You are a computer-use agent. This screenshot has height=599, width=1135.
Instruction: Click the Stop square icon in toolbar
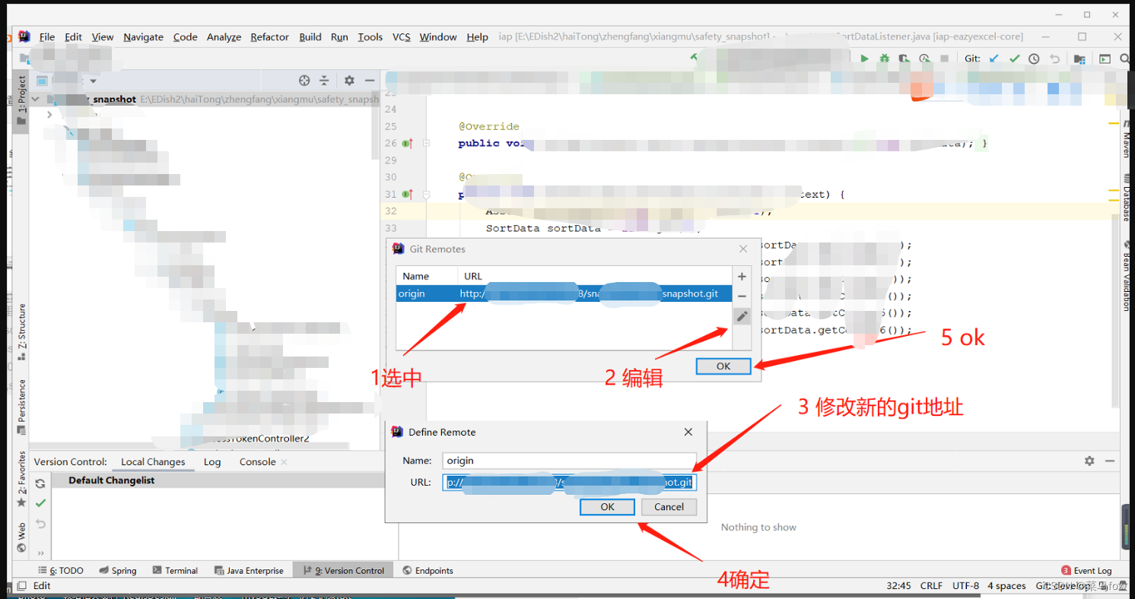click(944, 59)
